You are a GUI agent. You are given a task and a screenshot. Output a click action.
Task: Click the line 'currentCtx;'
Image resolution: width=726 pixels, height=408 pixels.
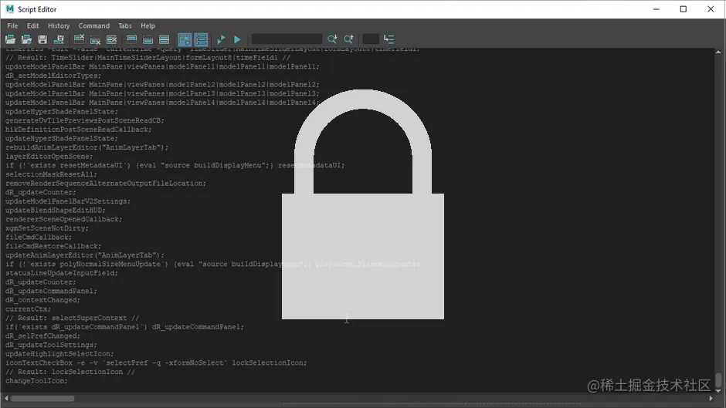pyautogui.click(x=29, y=309)
